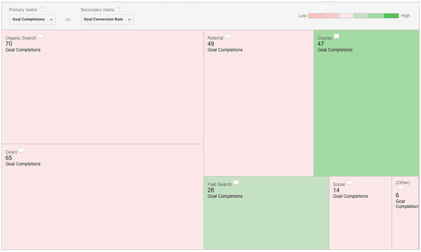
Task: Select the darkest green legend swatch
Action: pyautogui.click(x=391, y=16)
